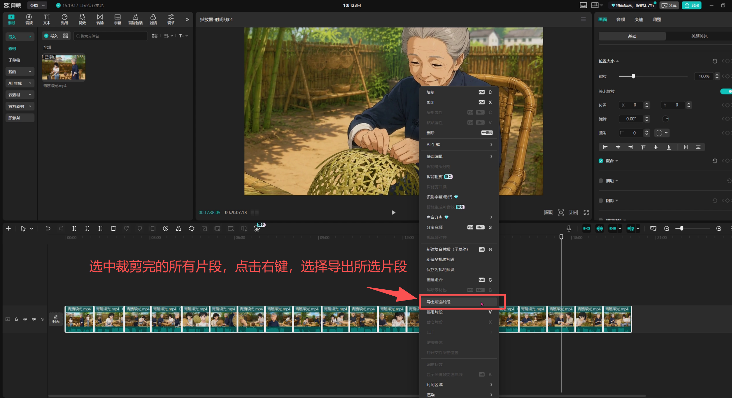Mute the track speaker icon
The image size is (732, 398).
click(34, 319)
